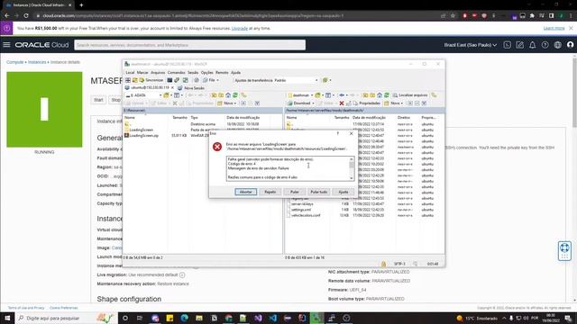This screenshot has height=324, width=577.
Task: Open WinSCP Ajuda menu
Action: (x=235, y=72)
